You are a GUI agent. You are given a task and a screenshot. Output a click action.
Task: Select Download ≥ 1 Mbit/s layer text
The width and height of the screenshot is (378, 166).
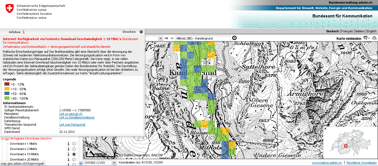click(x=24, y=144)
